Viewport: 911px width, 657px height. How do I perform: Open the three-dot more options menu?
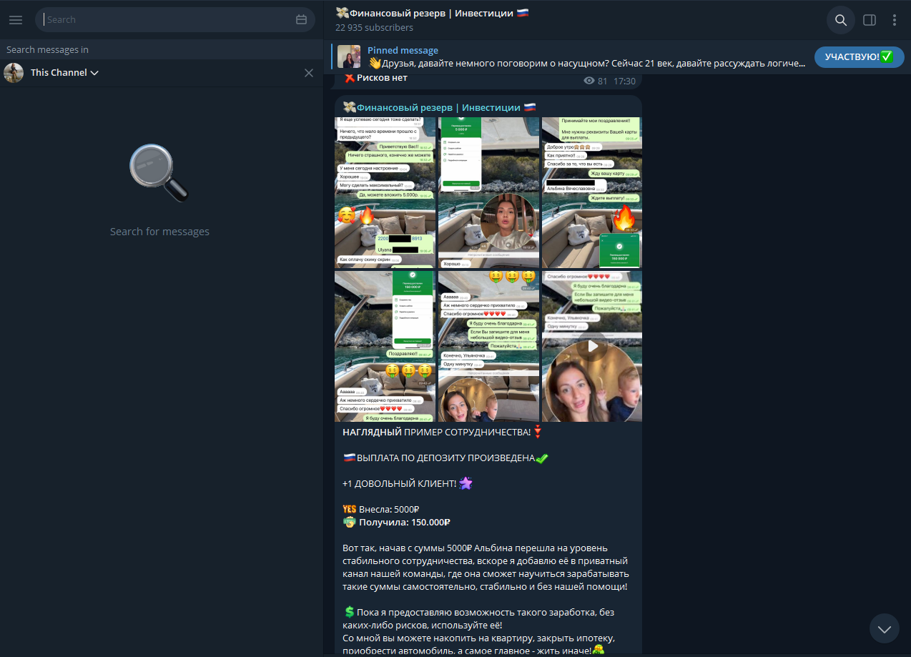pyautogui.click(x=895, y=20)
